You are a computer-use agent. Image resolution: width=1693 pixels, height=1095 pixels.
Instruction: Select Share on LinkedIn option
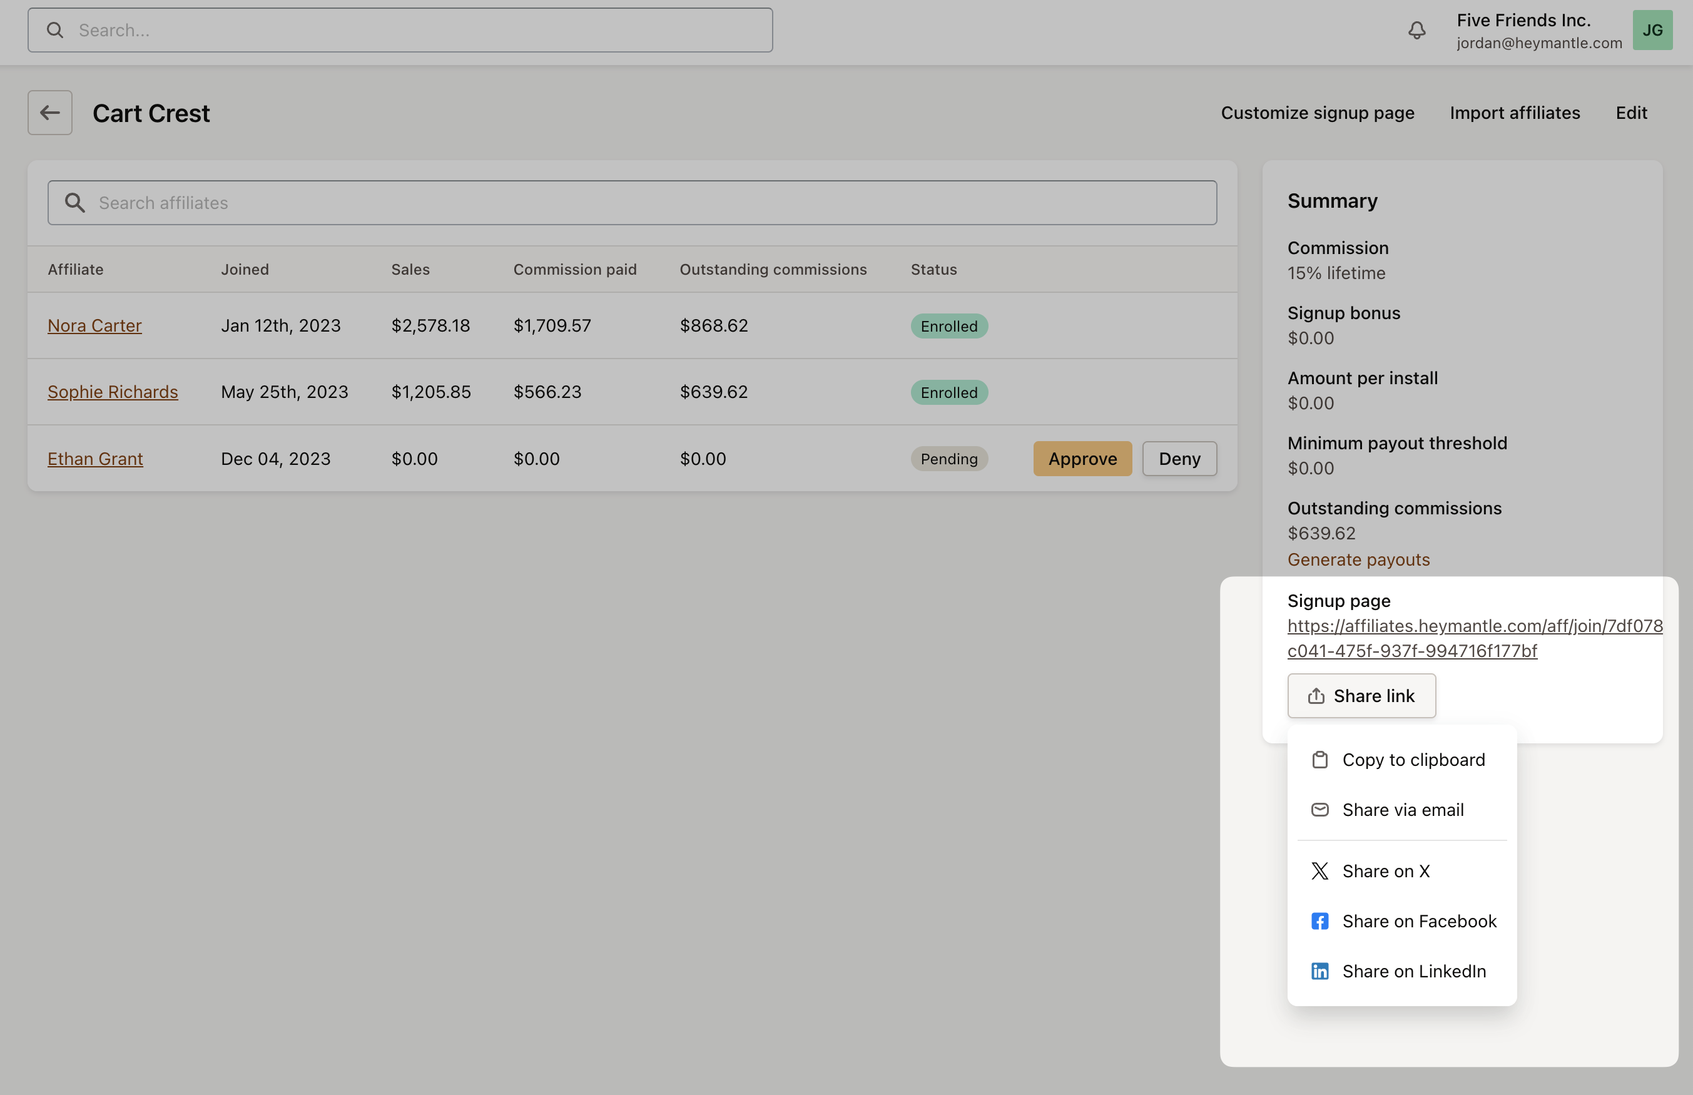click(1415, 970)
